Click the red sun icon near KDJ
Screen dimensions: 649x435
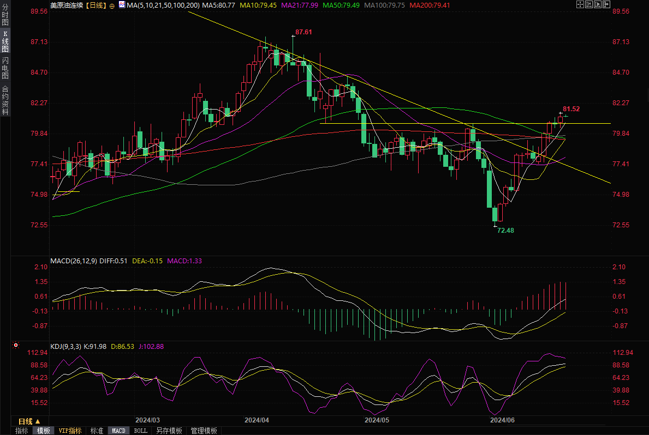[16, 345]
